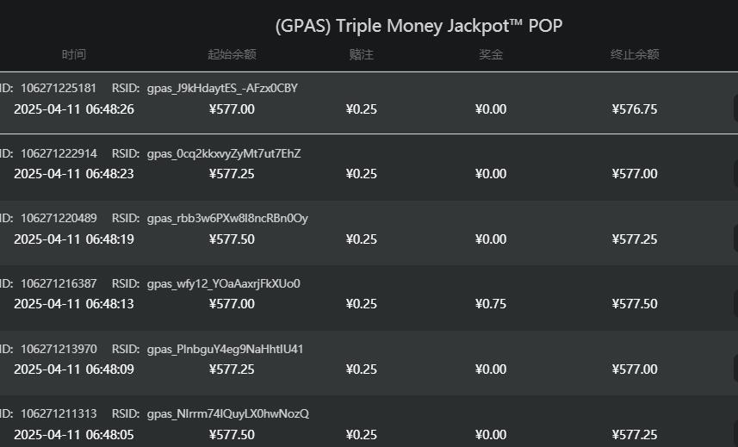
Task: Click the timestamp 2025-04-11 06:48:13
Action: click(74, 304)
